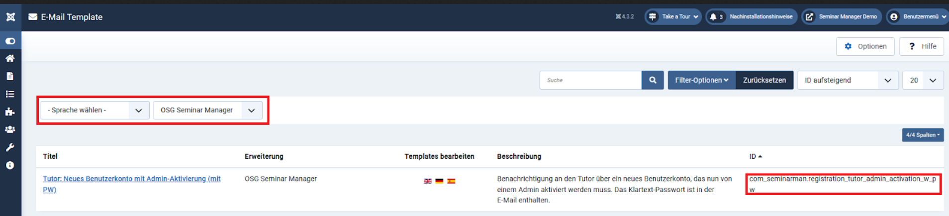Screen dimensions: 949x216
Task: Click Zurücksetzen to reset filters
Action: [764, 80]
